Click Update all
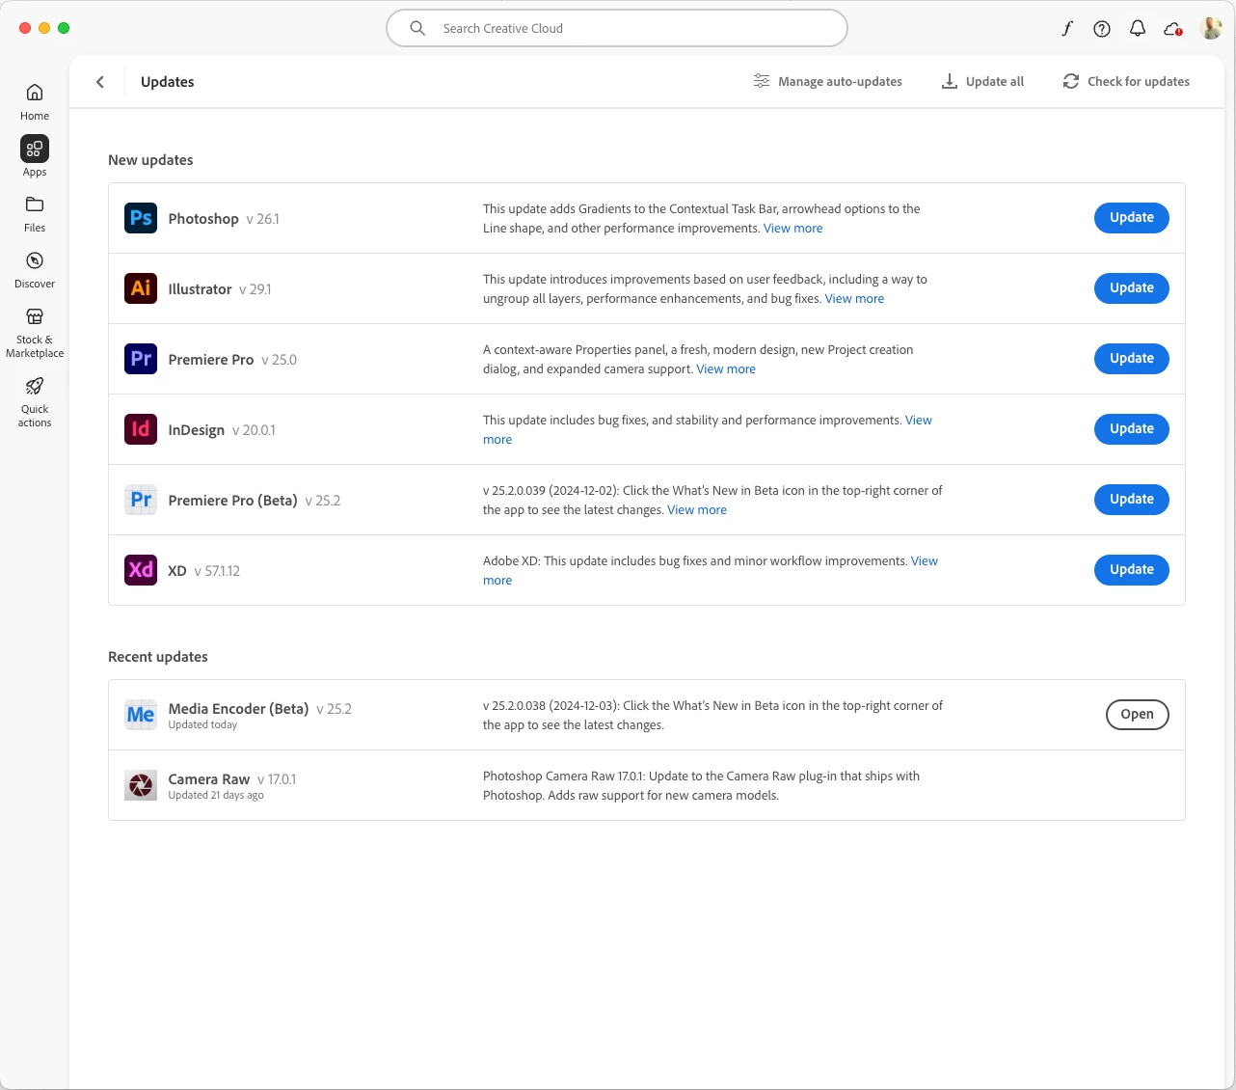Image resolution: width=1236 pixels, height=1090 pixels. click(982, 82)
